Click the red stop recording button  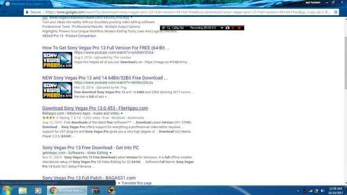click(x=239, y=28)
